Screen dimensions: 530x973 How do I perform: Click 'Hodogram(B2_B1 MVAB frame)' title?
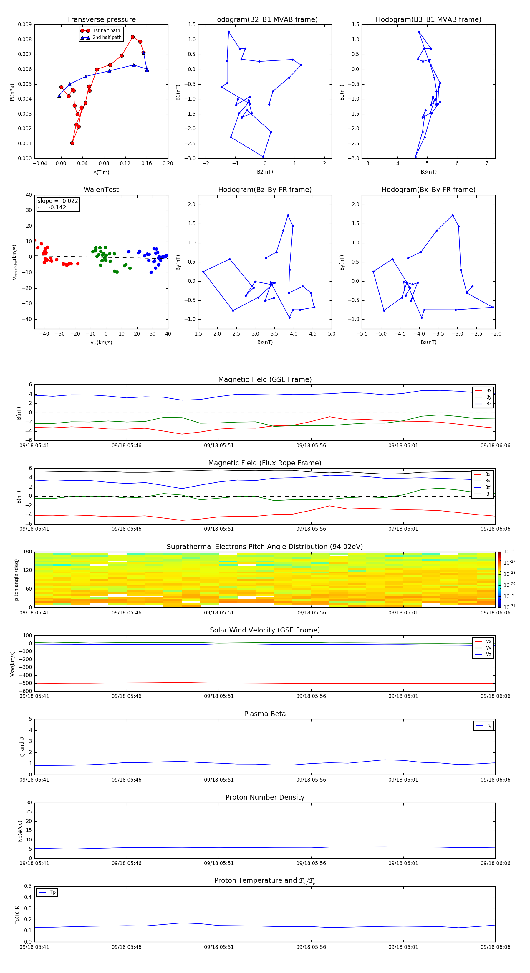[x=265, y=19]
